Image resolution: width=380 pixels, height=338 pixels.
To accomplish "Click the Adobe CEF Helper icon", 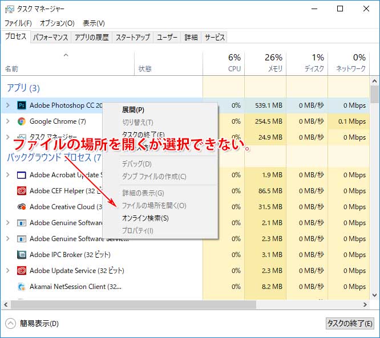I will [x=22, y=191].
